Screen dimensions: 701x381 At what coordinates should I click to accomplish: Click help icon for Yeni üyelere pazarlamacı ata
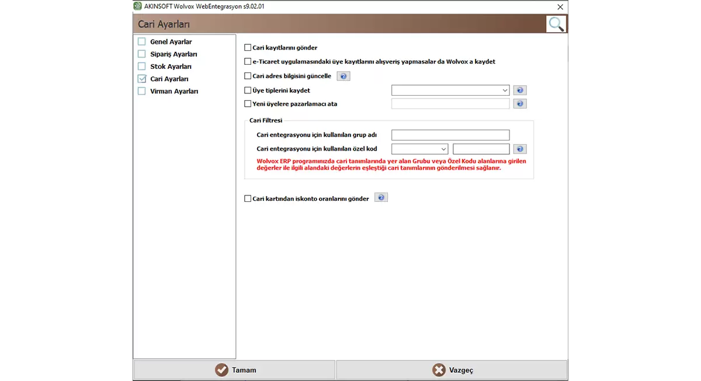tap(520, 104)
